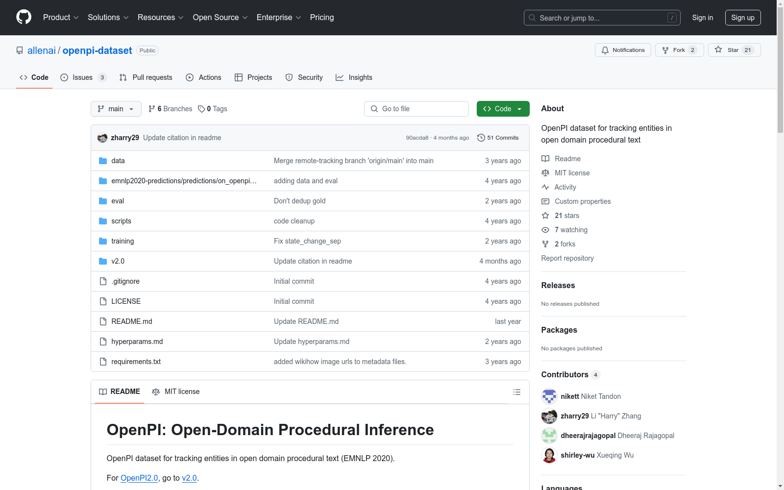784x490 pixels.
Task: Expand the Solutions menu
Action: pos(108,18)
